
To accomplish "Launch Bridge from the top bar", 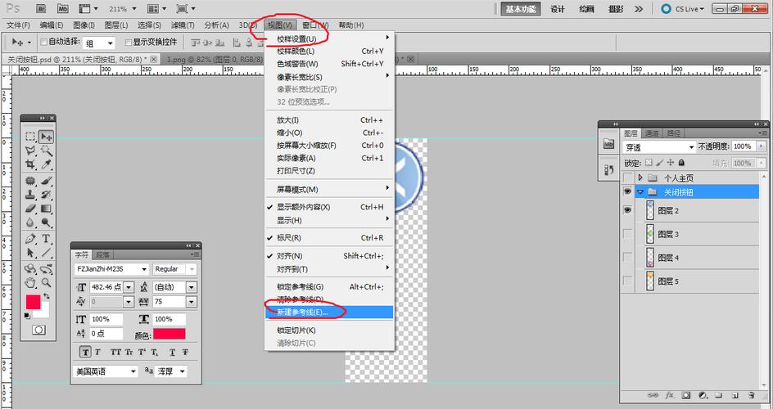I will [x=42, y=8].
